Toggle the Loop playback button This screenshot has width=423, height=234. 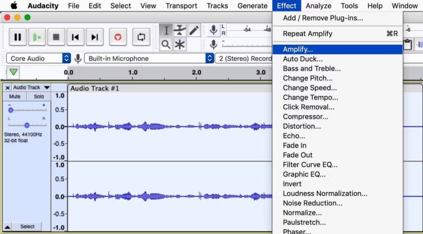click(141, 37)
